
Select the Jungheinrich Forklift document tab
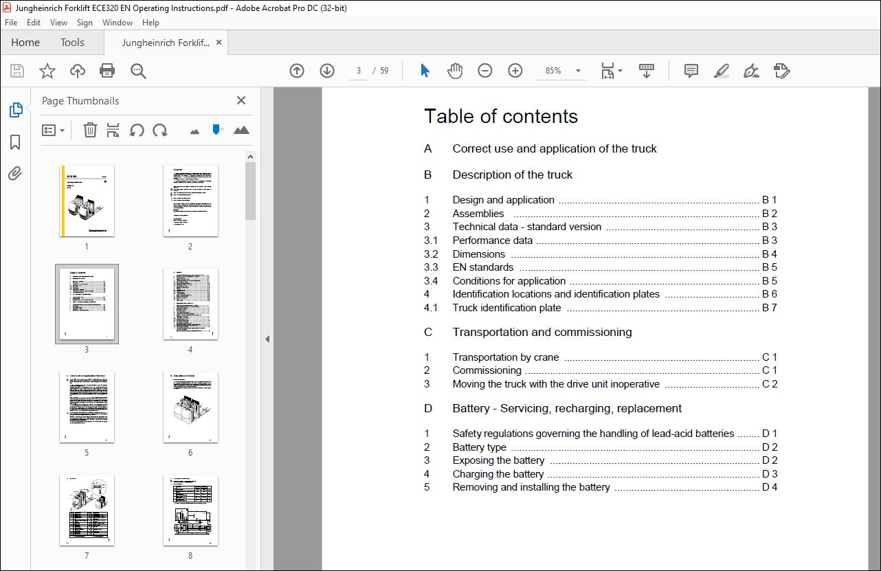[166, 43]
